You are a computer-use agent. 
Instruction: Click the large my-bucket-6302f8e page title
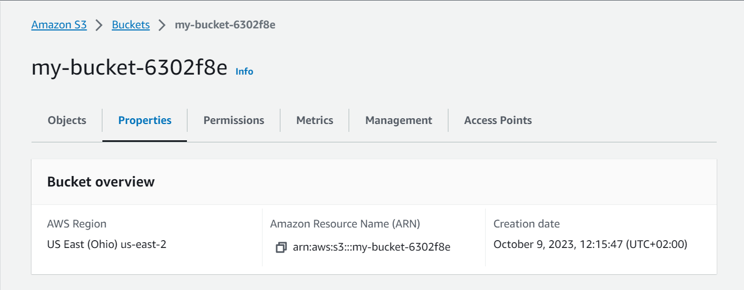129,68
